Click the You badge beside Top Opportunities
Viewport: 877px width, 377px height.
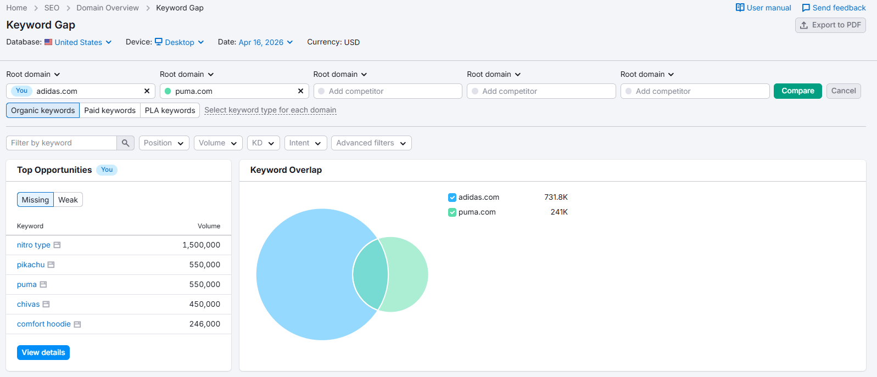(x=107, y=170)
